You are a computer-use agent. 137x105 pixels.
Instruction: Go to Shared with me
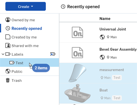point(22,46)
